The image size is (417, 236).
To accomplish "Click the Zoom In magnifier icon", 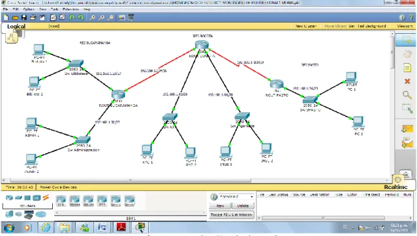I will click(92, 18).
